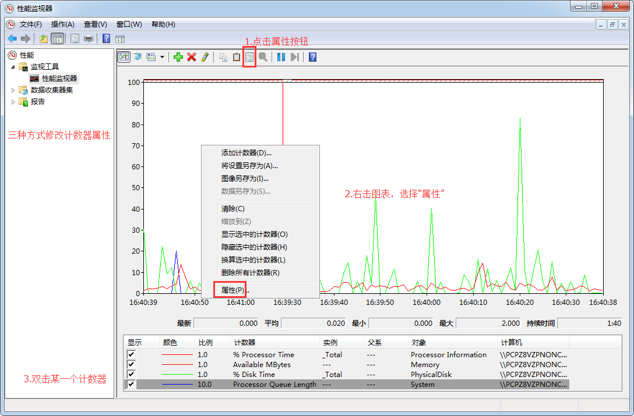Click the Back arrow in main toolbar
634x416 pixels.
[x=12, y=38]
